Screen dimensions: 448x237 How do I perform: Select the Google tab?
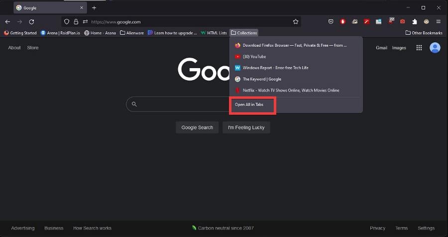(x=50, y=8)
